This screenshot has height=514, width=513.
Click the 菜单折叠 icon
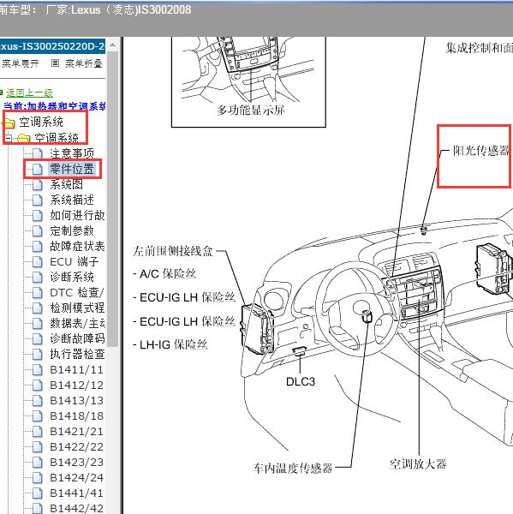point(55,63)
